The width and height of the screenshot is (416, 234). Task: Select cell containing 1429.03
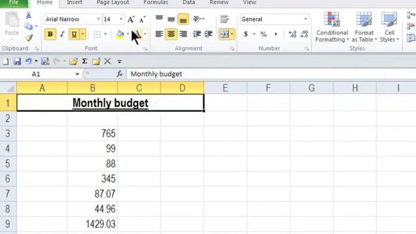pyautogui.click(x=92, y=224)
